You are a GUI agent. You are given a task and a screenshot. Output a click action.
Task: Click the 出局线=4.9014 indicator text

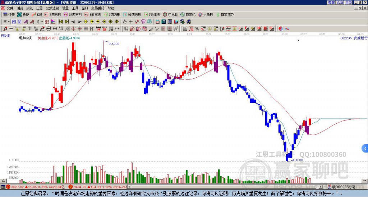69,38
